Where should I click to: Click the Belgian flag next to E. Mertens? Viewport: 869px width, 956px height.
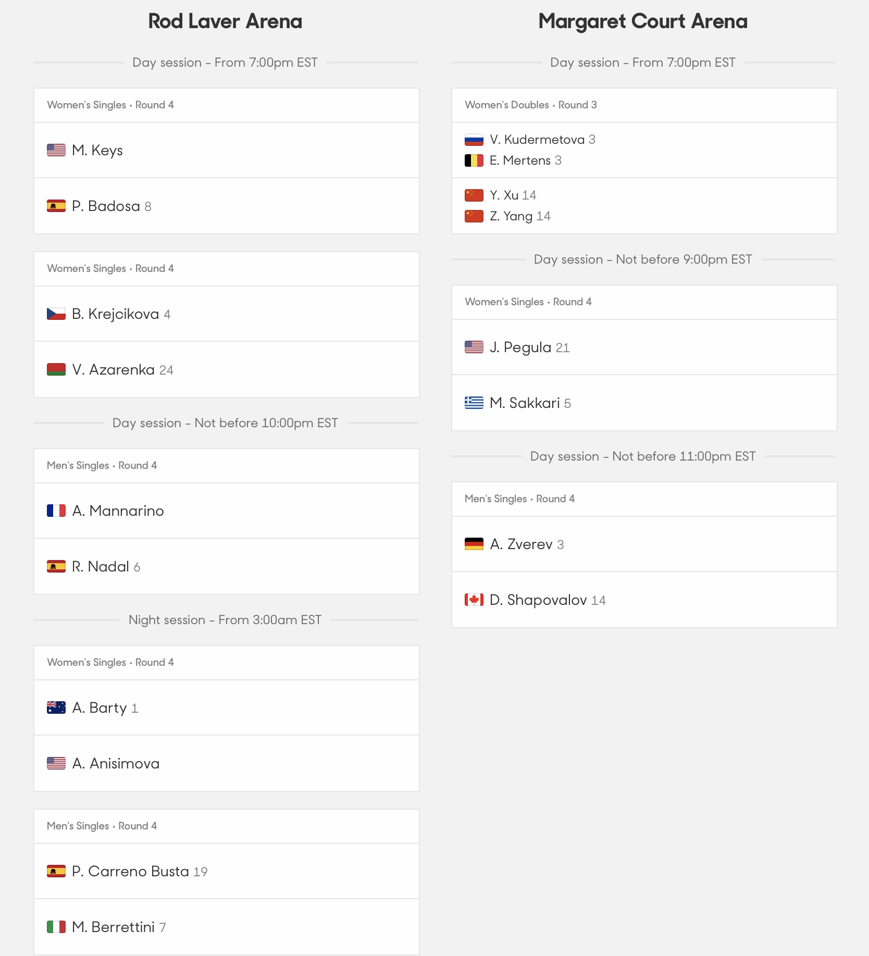(474, 160)
